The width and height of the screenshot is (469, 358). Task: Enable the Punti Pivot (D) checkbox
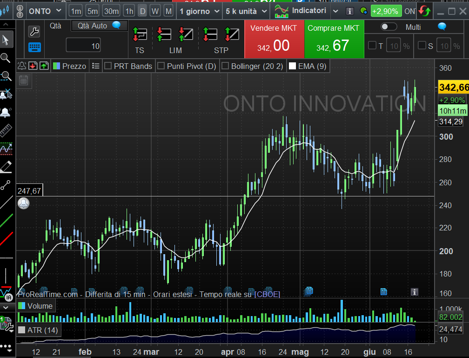(161, 66)
